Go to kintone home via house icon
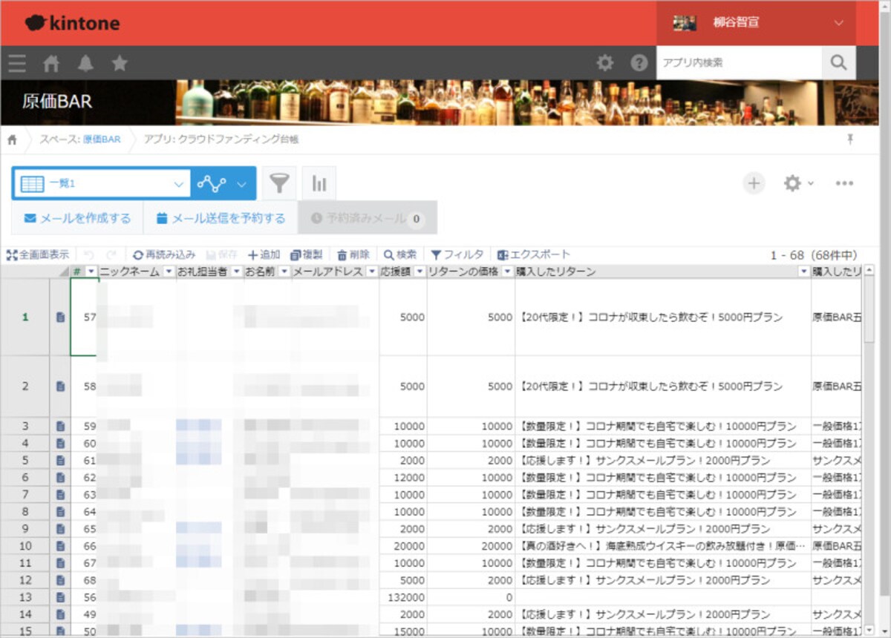The image size is (891, 638). 51,63
